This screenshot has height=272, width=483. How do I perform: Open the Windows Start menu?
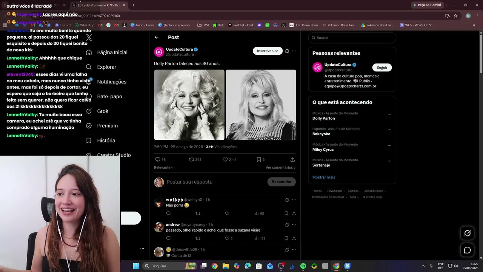pyautogui.click(x=136, y=266)
